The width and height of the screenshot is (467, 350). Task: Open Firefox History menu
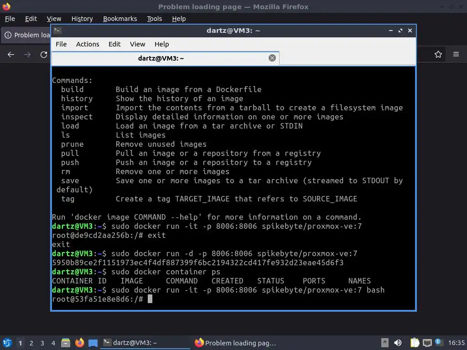tap(82, 19)
